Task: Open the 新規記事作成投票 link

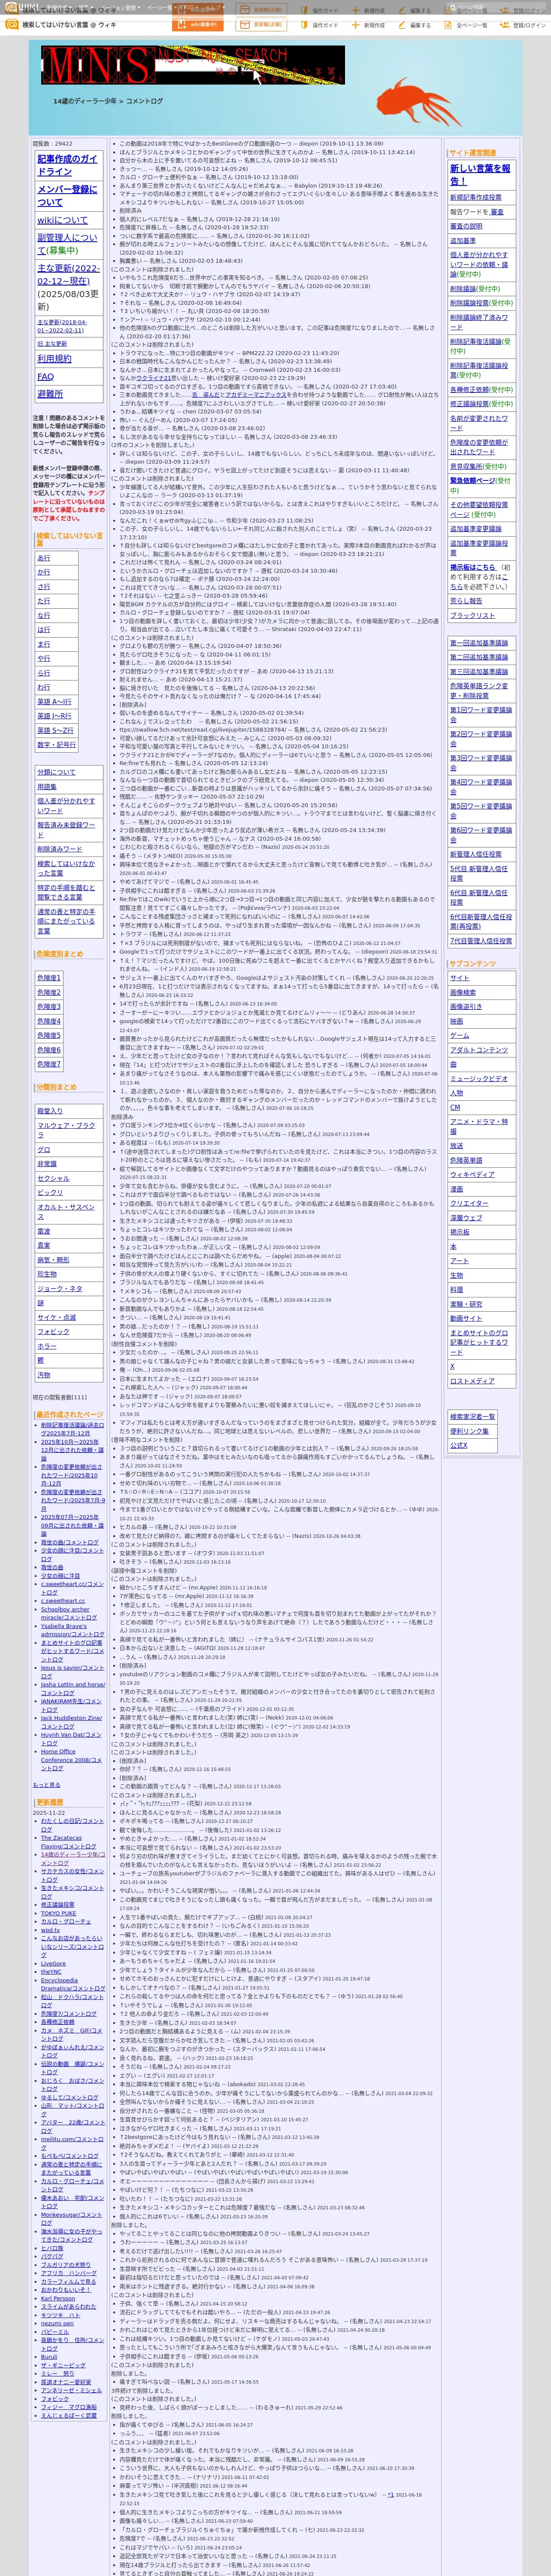Action: point(475,198)
